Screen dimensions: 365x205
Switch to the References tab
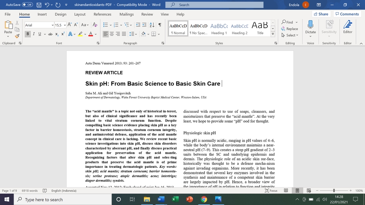pyautogui.click(x=102, y=14)
